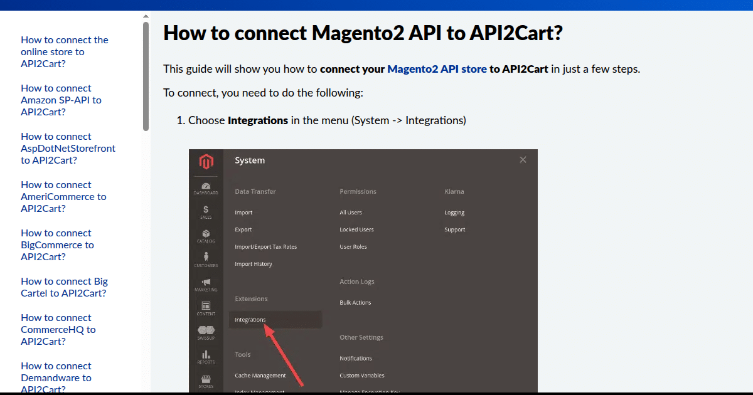Choose Import under Data Transfer
753x395 pixels.
[243, 213]
